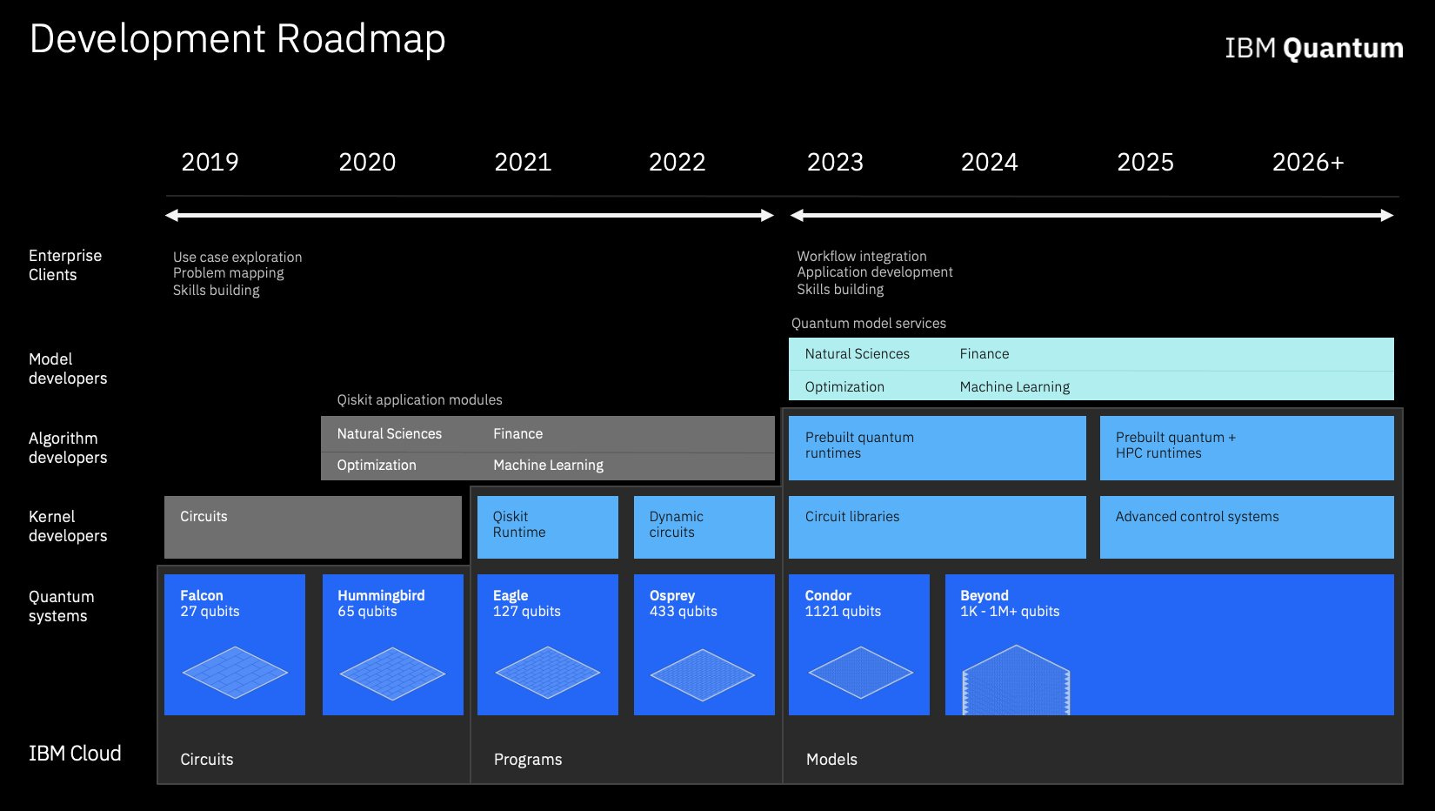Click Natural Sciences in Qiskit application modules
This screenshot has width=1435, height=811.
(x=390, y=433)
